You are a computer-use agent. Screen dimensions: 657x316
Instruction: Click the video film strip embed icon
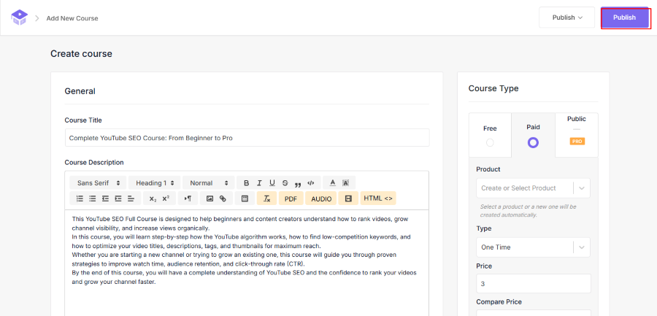[348, 199]
